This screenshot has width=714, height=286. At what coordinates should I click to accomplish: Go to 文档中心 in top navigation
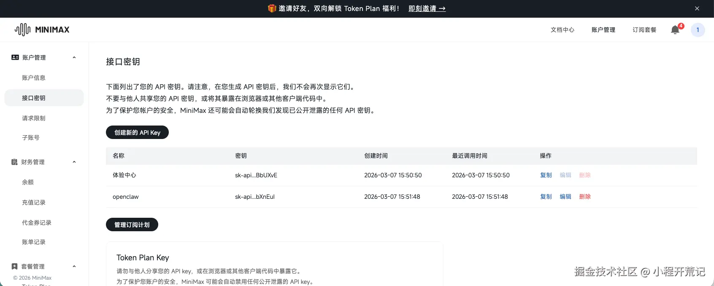(x=563, y=30)
